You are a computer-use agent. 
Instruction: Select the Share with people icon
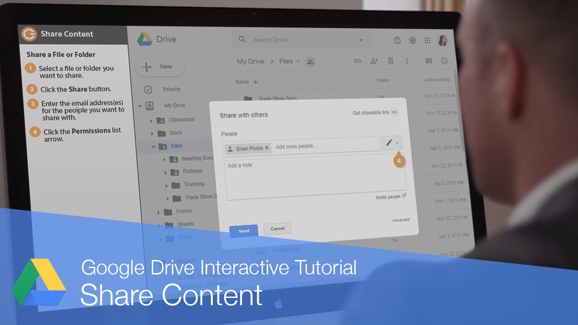pos(374,61)
